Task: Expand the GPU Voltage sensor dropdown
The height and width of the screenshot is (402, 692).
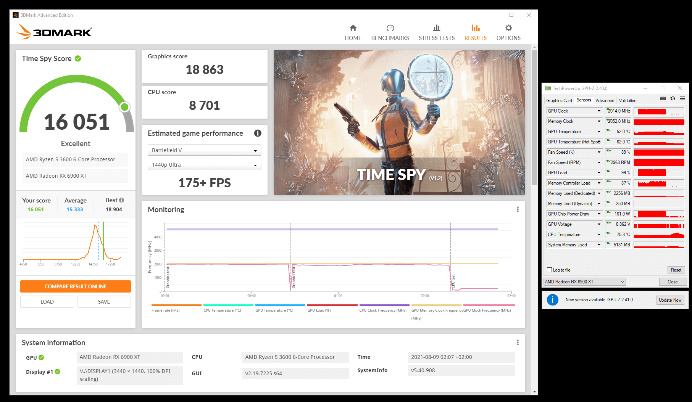Action: (x=599, y=224)
